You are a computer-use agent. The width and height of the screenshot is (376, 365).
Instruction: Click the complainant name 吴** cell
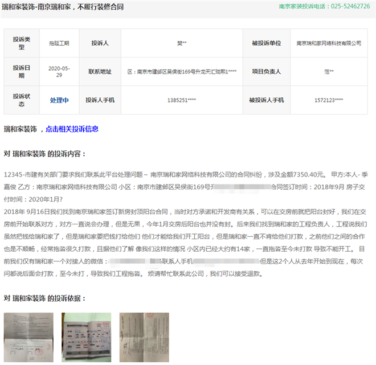click(182, 43)
